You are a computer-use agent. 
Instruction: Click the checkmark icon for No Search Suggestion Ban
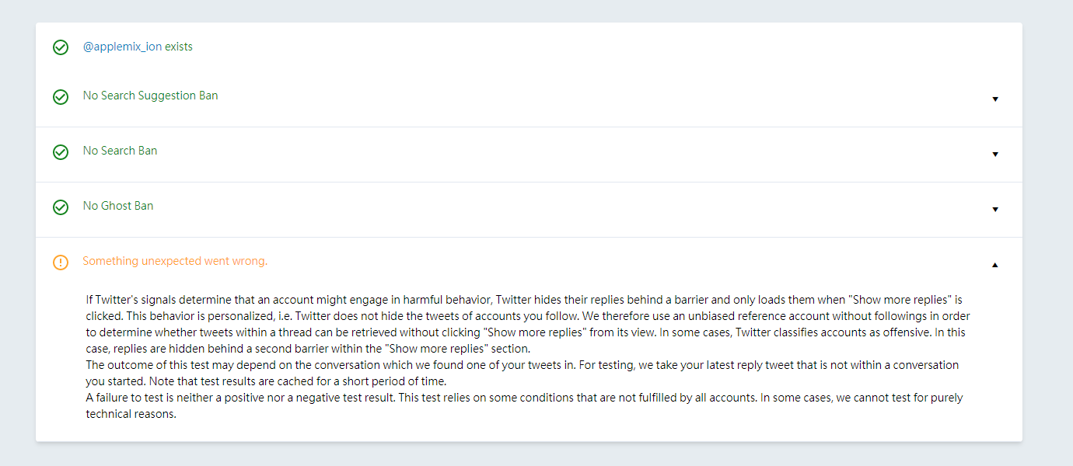(x=61, y=97)
